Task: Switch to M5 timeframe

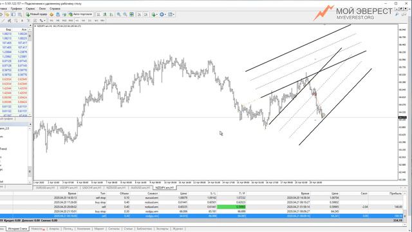Action: tap(58, 21)
